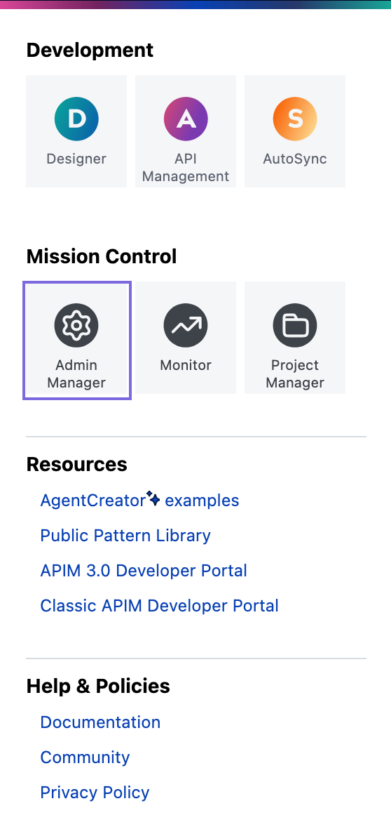
Task: Launch AutoSync via its orange icon
Action: (295, 119)
